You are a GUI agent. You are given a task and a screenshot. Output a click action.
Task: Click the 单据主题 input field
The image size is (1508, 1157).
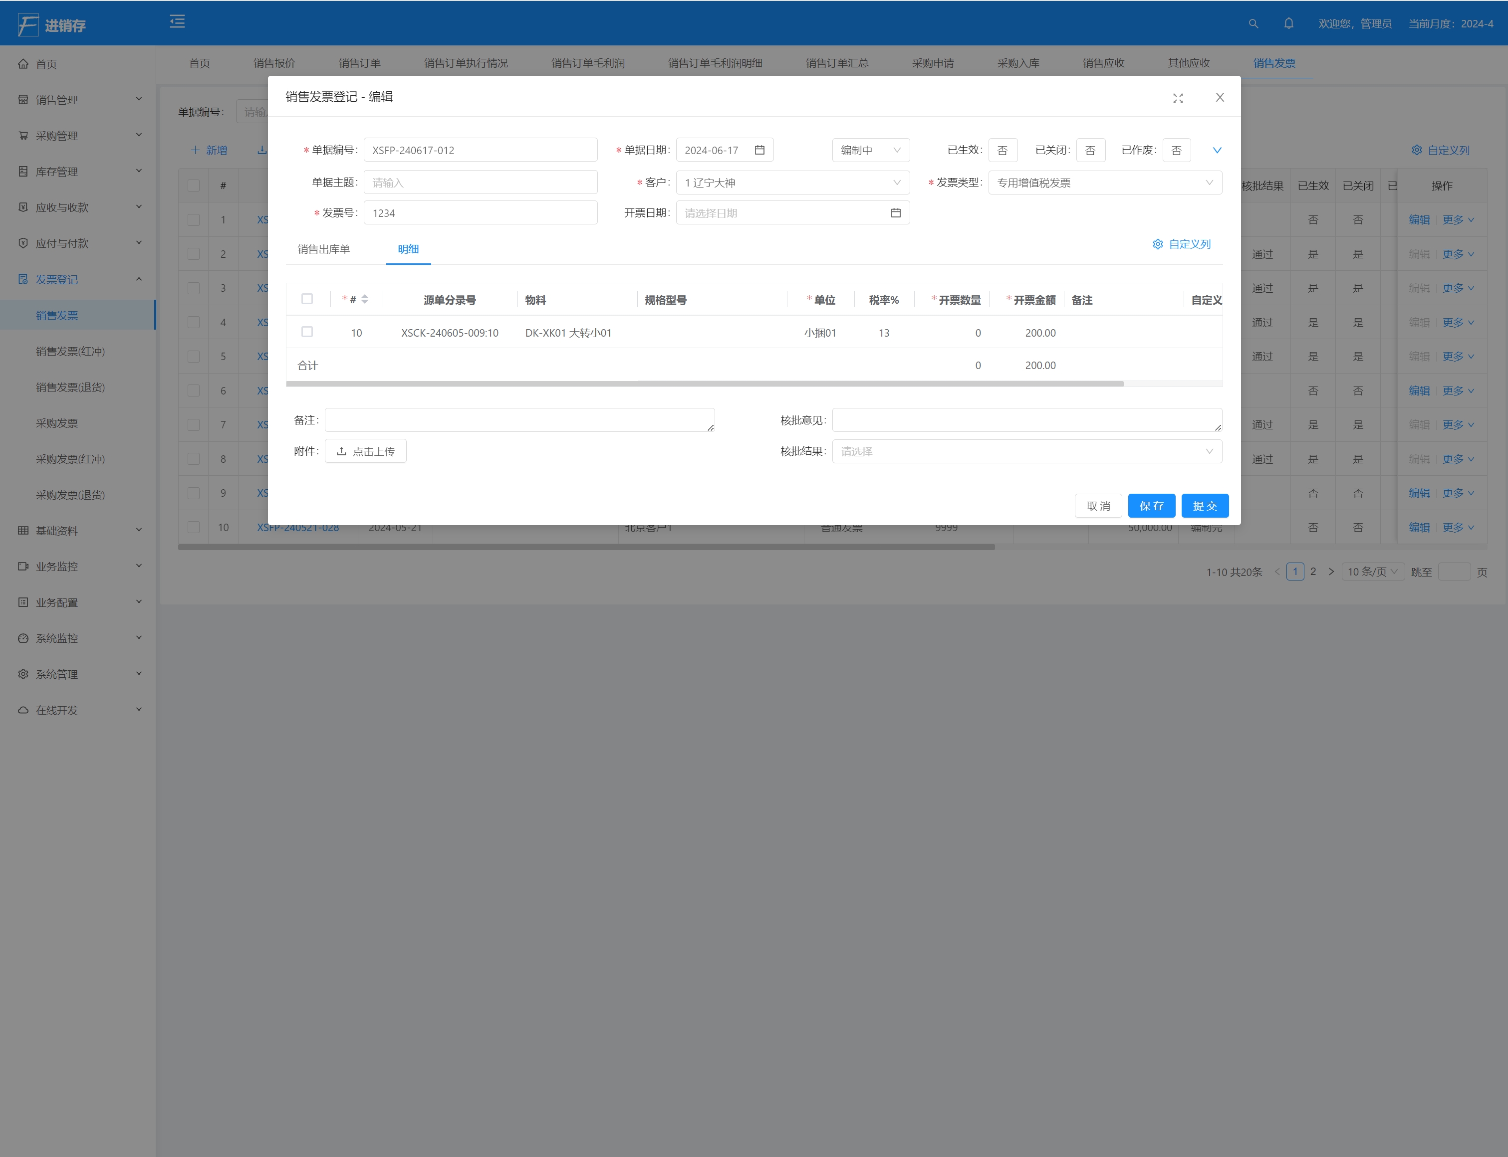[481, 183]
